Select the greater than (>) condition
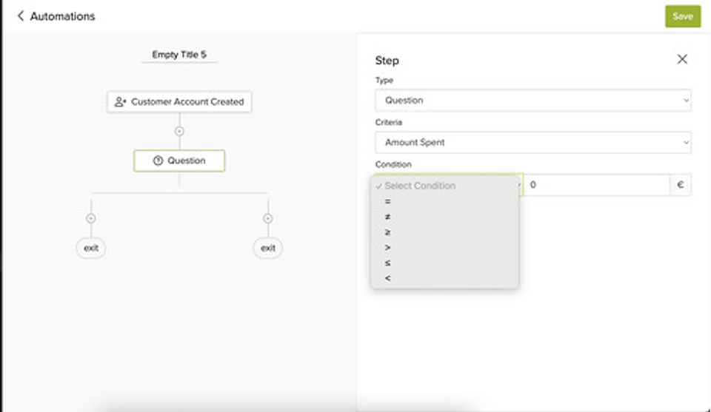This screenshot has width=711, height=412. tap(387, 248)
